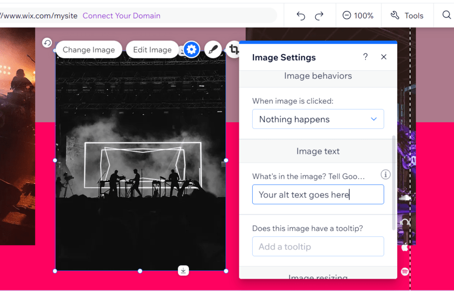Click the Image behaviors section header
This screenshot has width=454, height=291.
pyautogui.click(x=318, y=76)
